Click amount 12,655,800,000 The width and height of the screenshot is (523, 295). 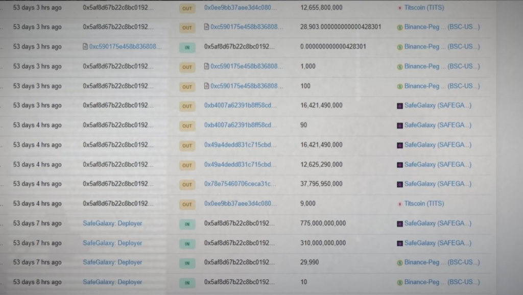(321, 7)
